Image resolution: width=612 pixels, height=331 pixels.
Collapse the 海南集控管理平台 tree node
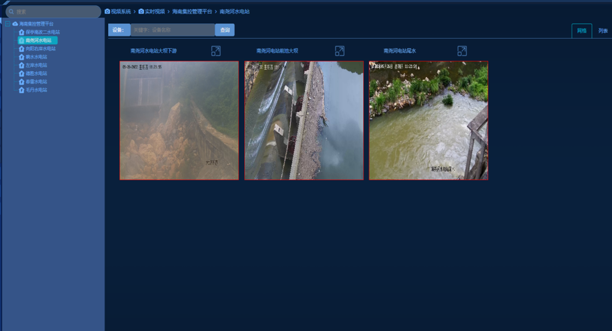(8, 24)
